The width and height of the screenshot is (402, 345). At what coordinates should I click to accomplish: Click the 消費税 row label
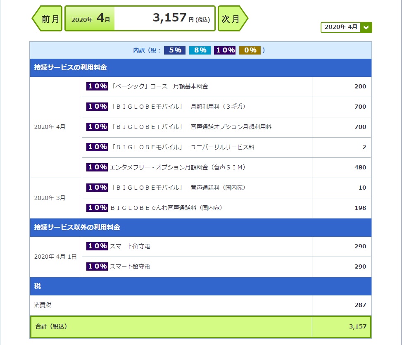coord(43,305)
